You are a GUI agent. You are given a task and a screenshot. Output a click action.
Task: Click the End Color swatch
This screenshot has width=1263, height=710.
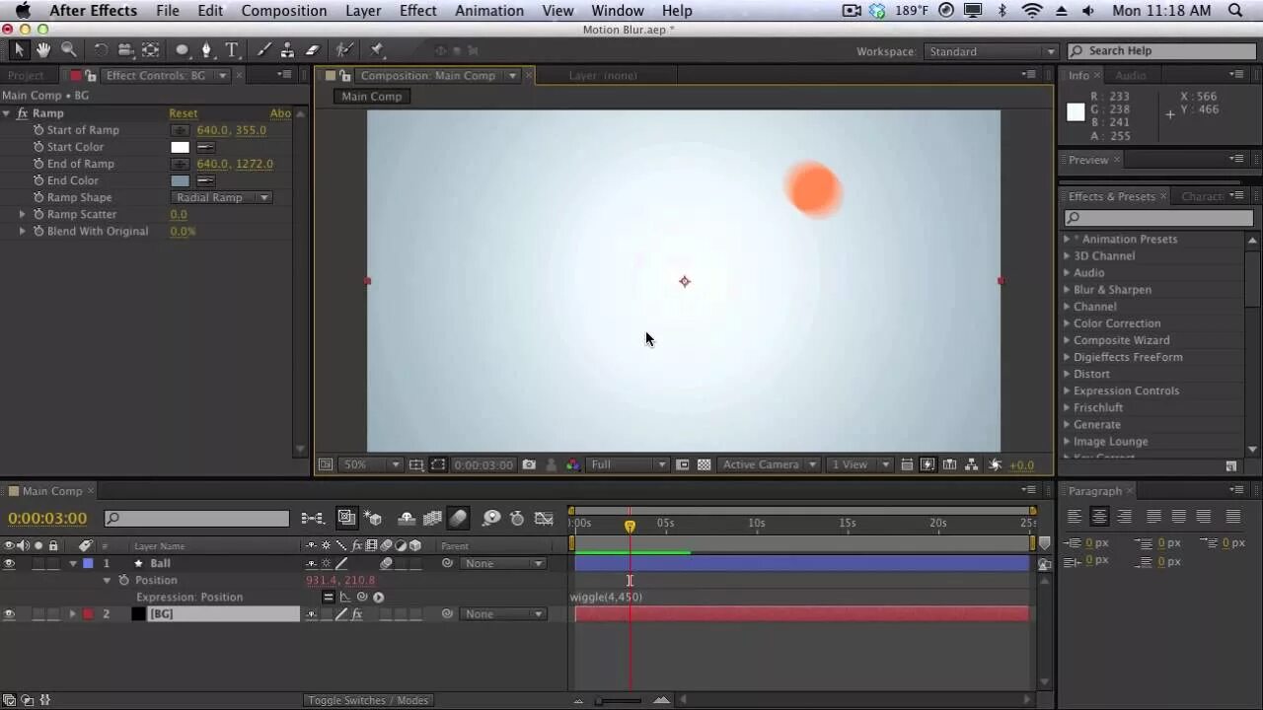point(180,180)
